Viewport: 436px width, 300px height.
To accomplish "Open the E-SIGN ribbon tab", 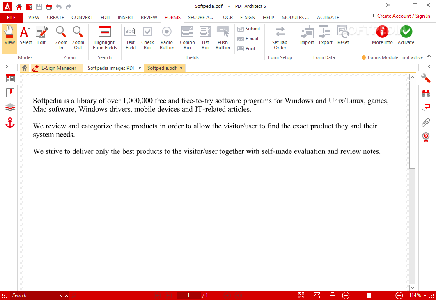I will click(248, 18).
